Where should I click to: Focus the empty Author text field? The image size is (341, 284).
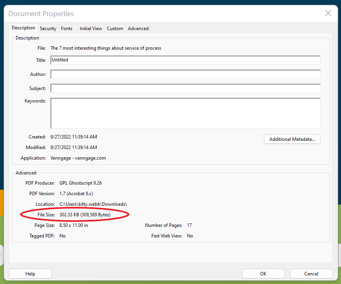[185, 74]
